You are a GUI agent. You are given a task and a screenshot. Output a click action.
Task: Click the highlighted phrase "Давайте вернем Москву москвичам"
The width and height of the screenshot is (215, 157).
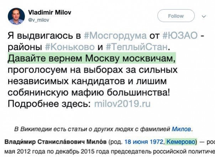(x=92, y=58)
